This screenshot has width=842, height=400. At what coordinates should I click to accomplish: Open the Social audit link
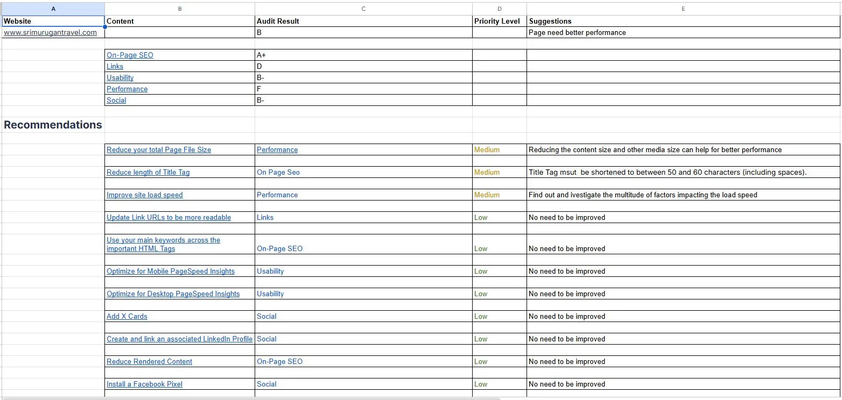pyautogui.click(x=116, y=100)
